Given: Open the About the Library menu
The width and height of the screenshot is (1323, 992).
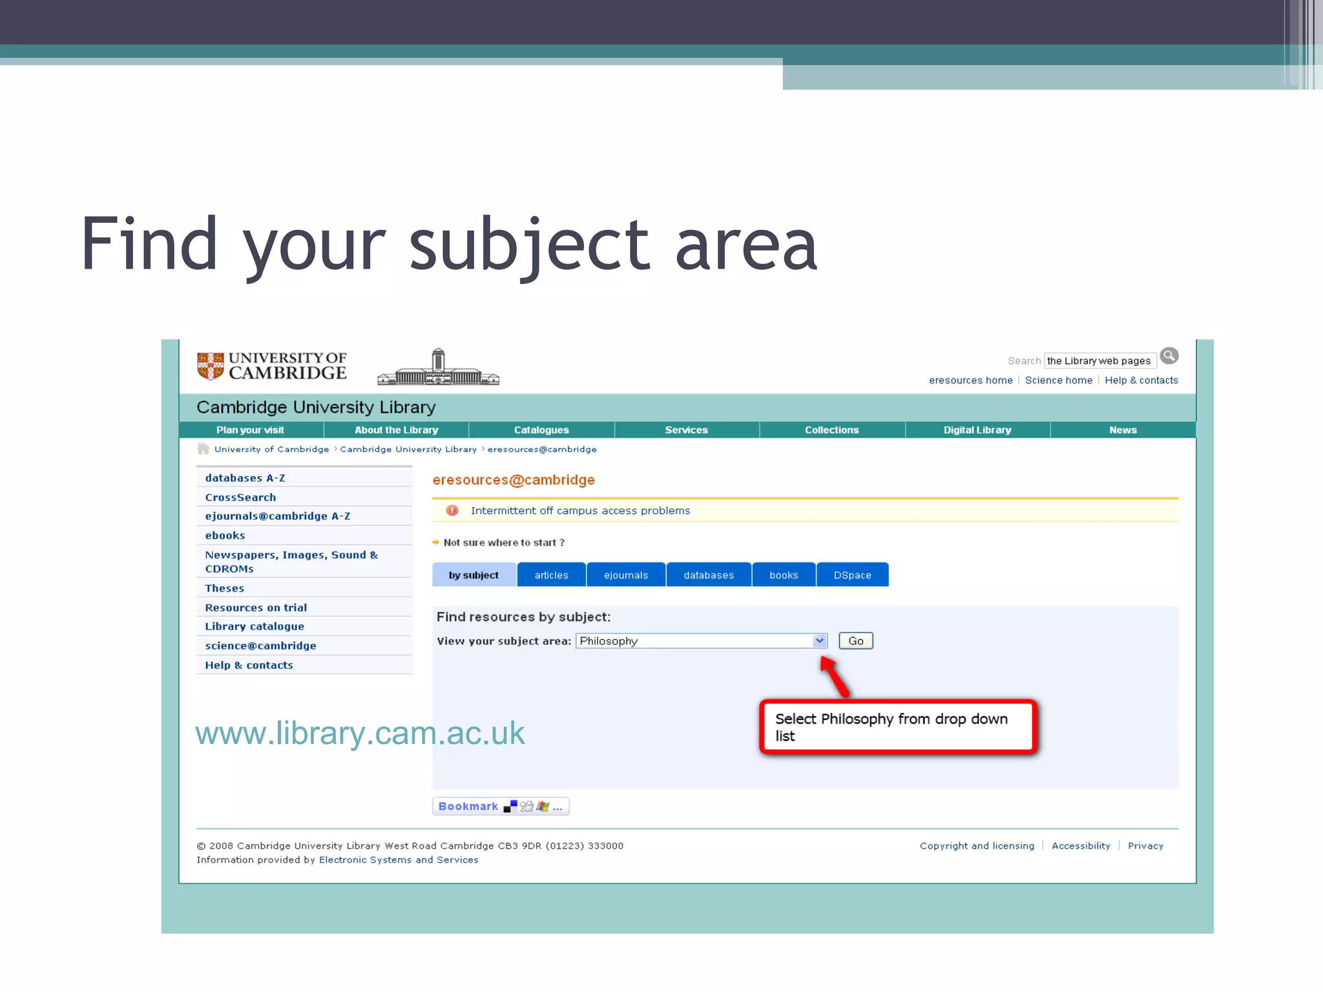Looking at the screenshot, I should point(396,430).
